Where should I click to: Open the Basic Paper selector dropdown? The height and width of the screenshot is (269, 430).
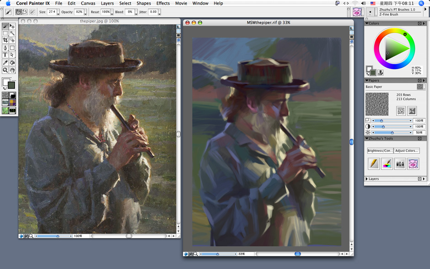click(x=421, y=87)
